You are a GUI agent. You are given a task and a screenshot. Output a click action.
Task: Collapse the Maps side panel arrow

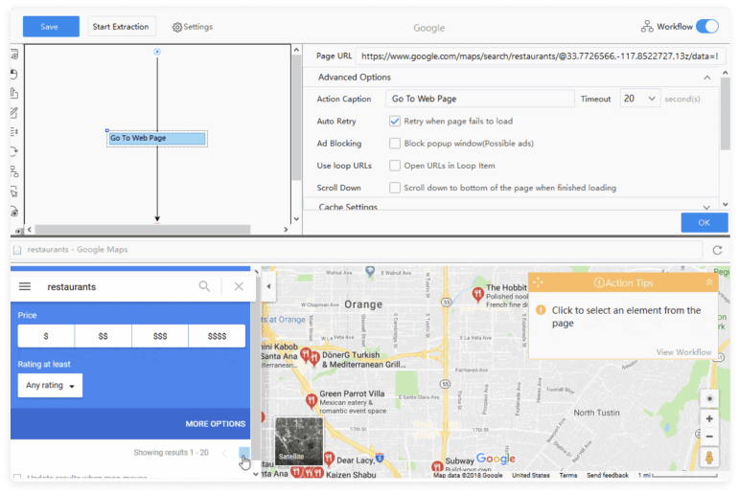[268, 286]
